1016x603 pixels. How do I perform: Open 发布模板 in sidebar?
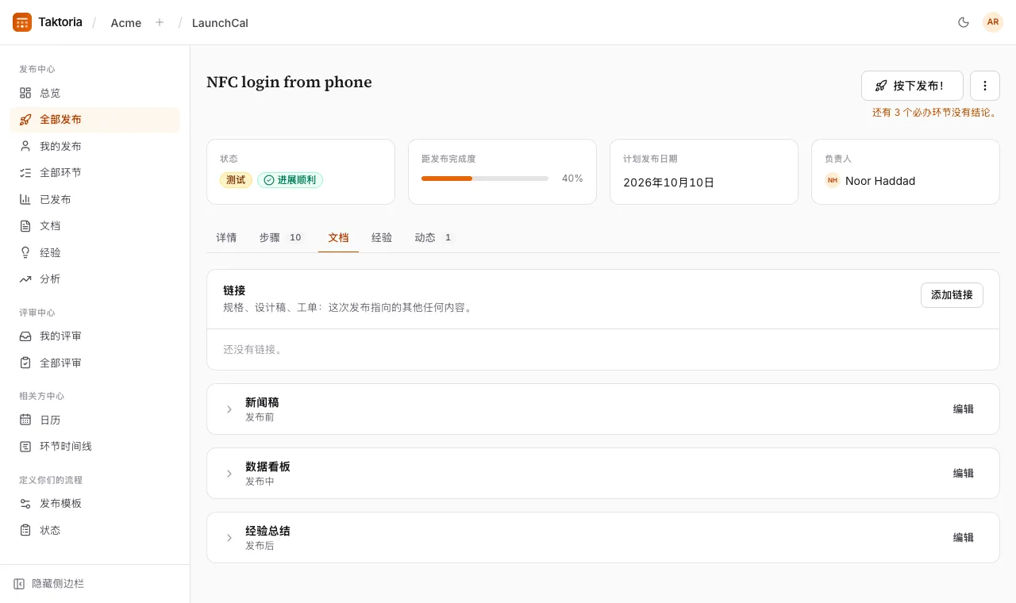pyautogui.click(x=94, y=503)
